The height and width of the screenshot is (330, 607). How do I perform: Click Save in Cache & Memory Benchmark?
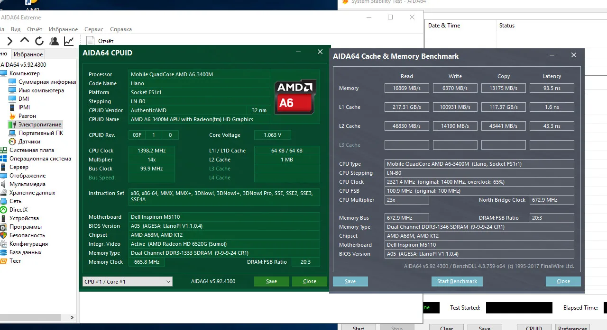coord(350,281)
